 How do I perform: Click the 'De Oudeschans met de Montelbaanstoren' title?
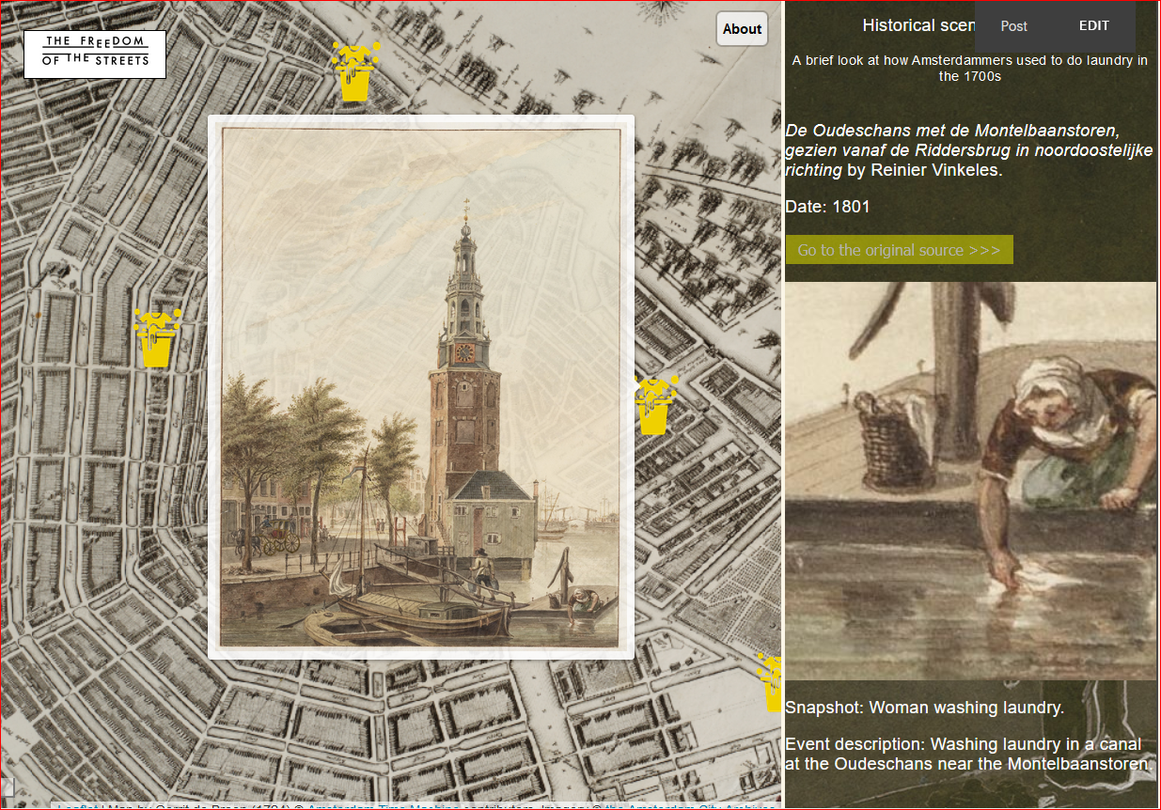(969, 150)
